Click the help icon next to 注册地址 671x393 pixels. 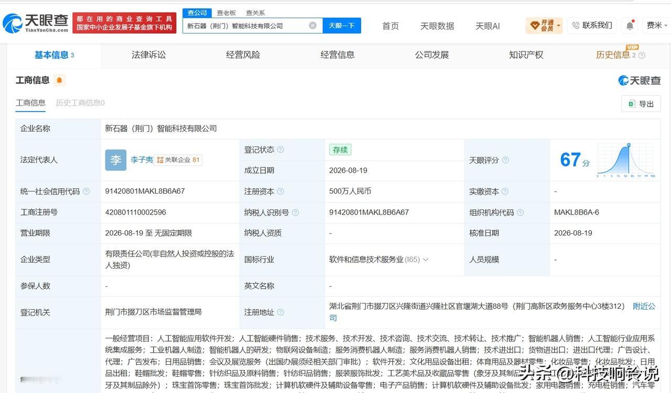280,312
